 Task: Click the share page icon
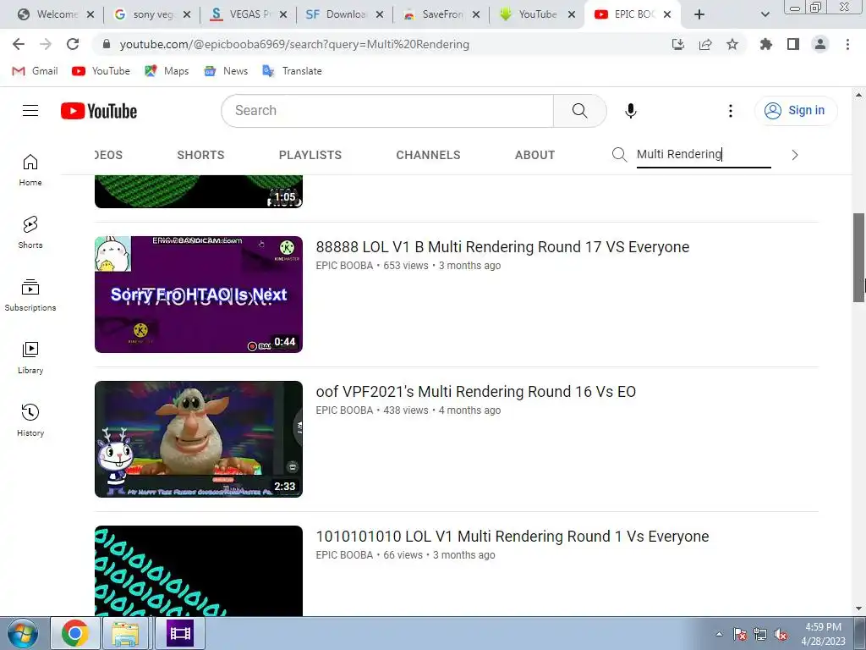[705, 44]
